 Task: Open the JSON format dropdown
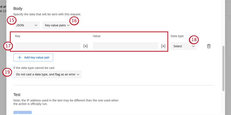[26, 25]
